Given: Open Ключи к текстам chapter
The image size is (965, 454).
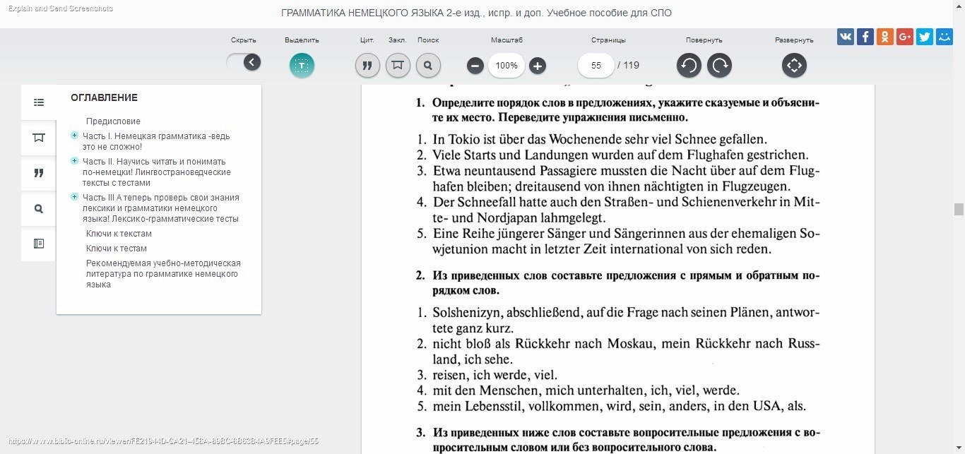Looking at the screenshot, I should 119,234.
